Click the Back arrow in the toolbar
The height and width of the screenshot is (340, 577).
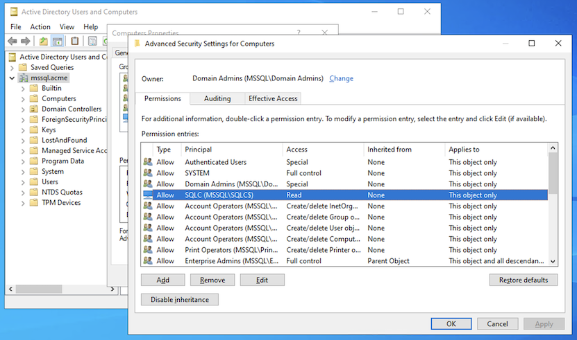pos(12,41)
